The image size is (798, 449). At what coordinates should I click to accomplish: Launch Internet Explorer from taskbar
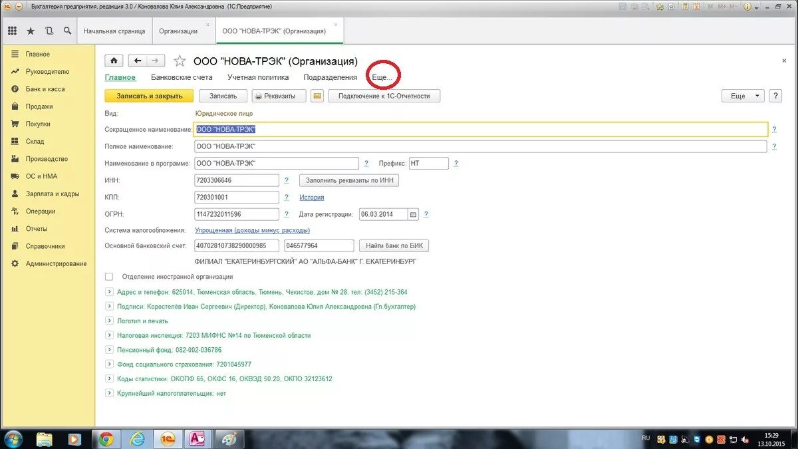(137, 439)
